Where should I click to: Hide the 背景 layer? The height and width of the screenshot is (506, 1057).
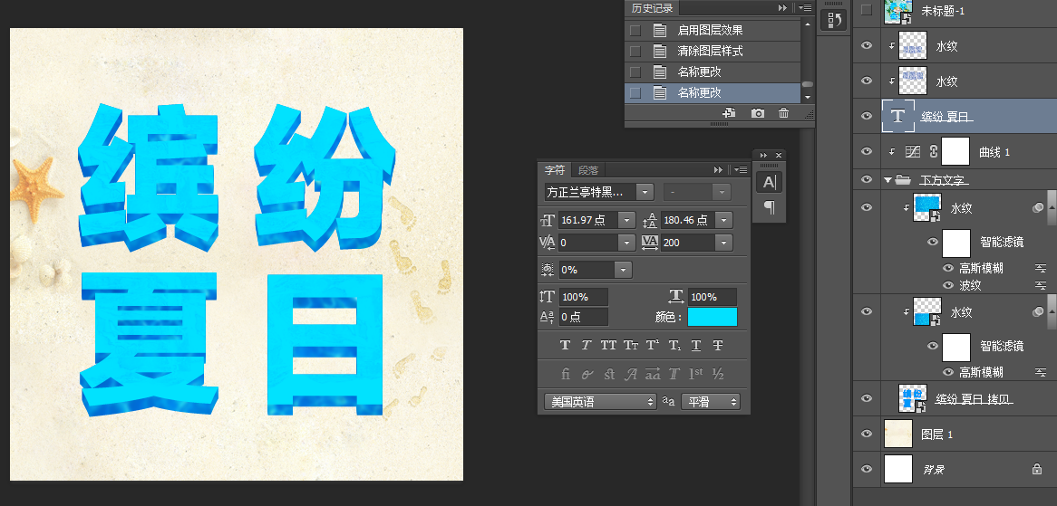867,469
